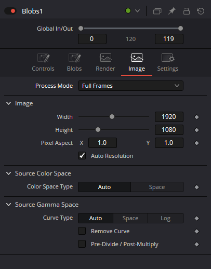The image size is (211, 269).
Task: Click the Width keyframe diamond
Action: click(196, 117)
